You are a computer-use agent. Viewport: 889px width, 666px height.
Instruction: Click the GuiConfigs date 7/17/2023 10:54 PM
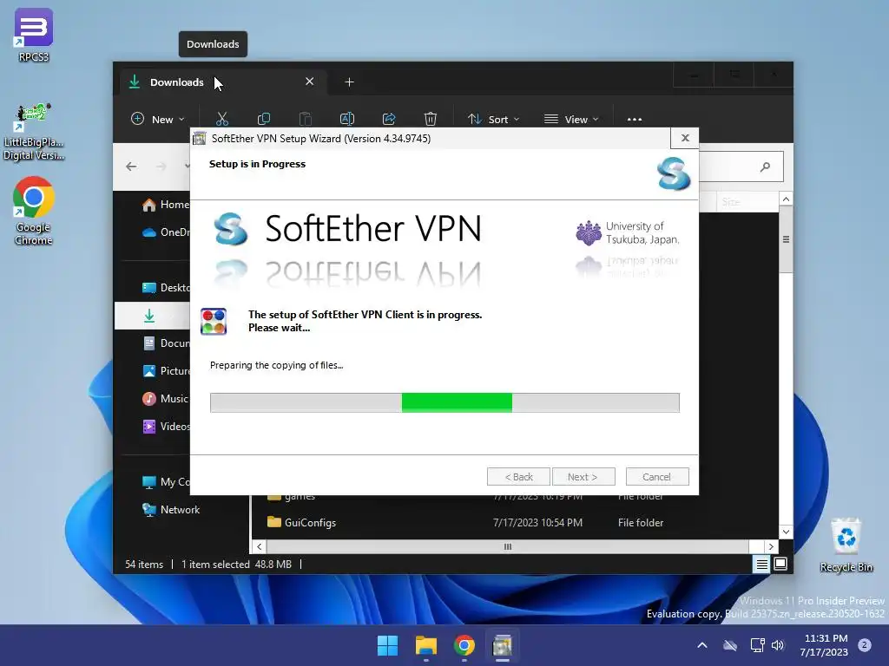537,523
